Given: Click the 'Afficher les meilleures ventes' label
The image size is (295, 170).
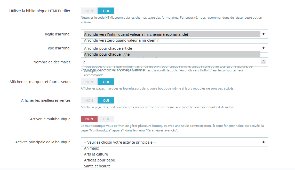Looking at the screenshot, I should coord(46,100).
